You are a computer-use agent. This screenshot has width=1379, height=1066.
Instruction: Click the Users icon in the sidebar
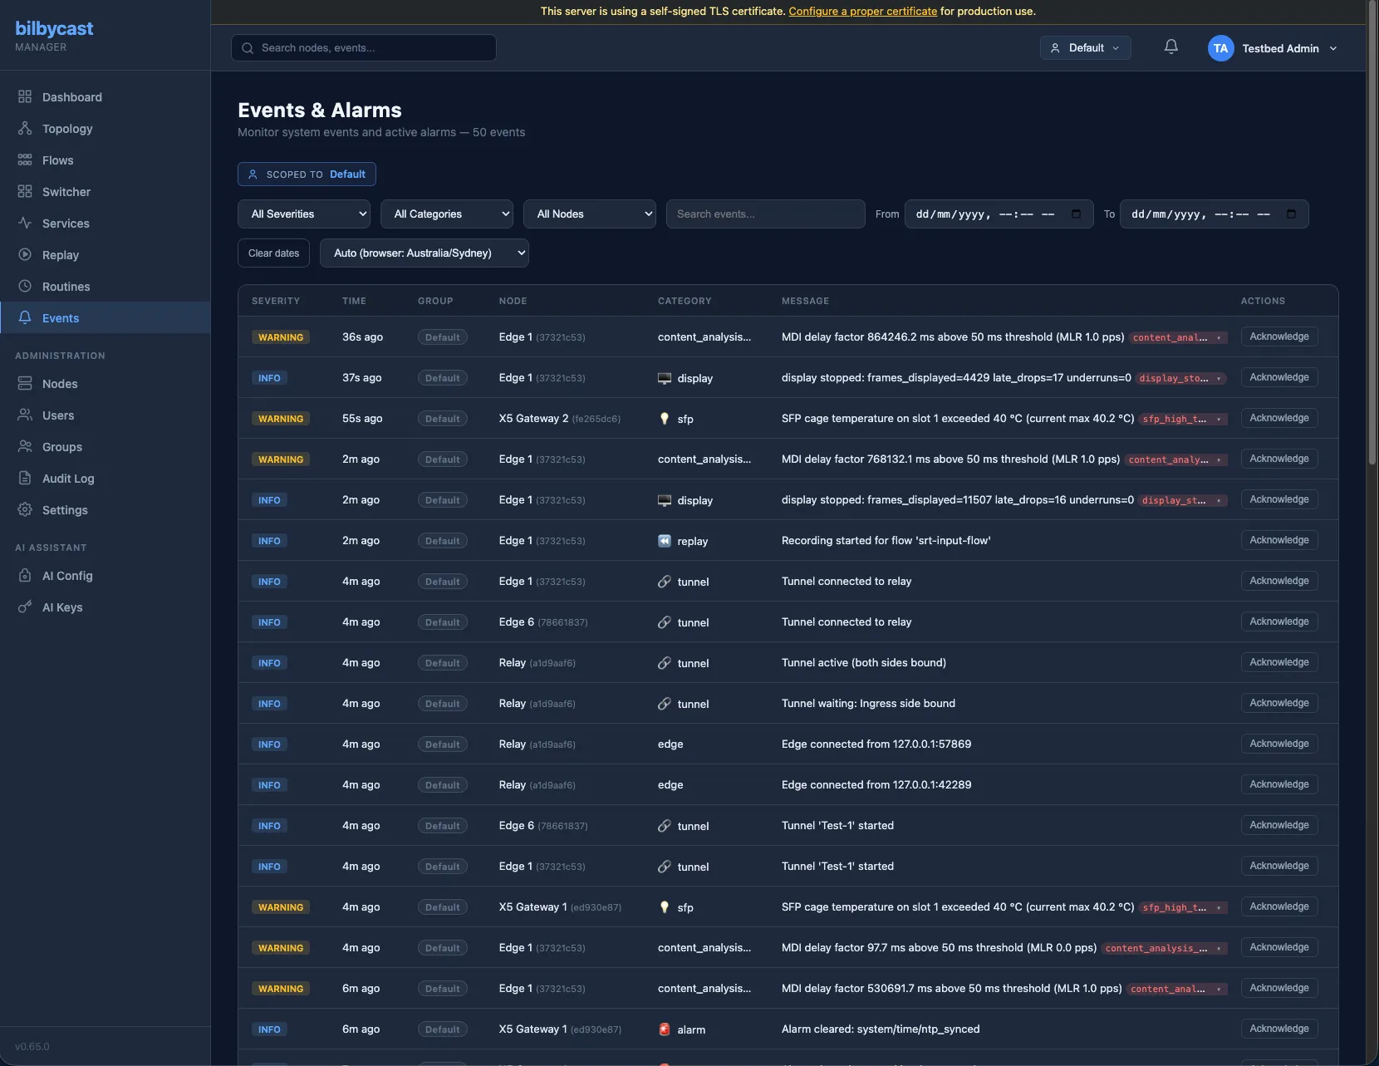pyautogui.click(x=25, y=415)
